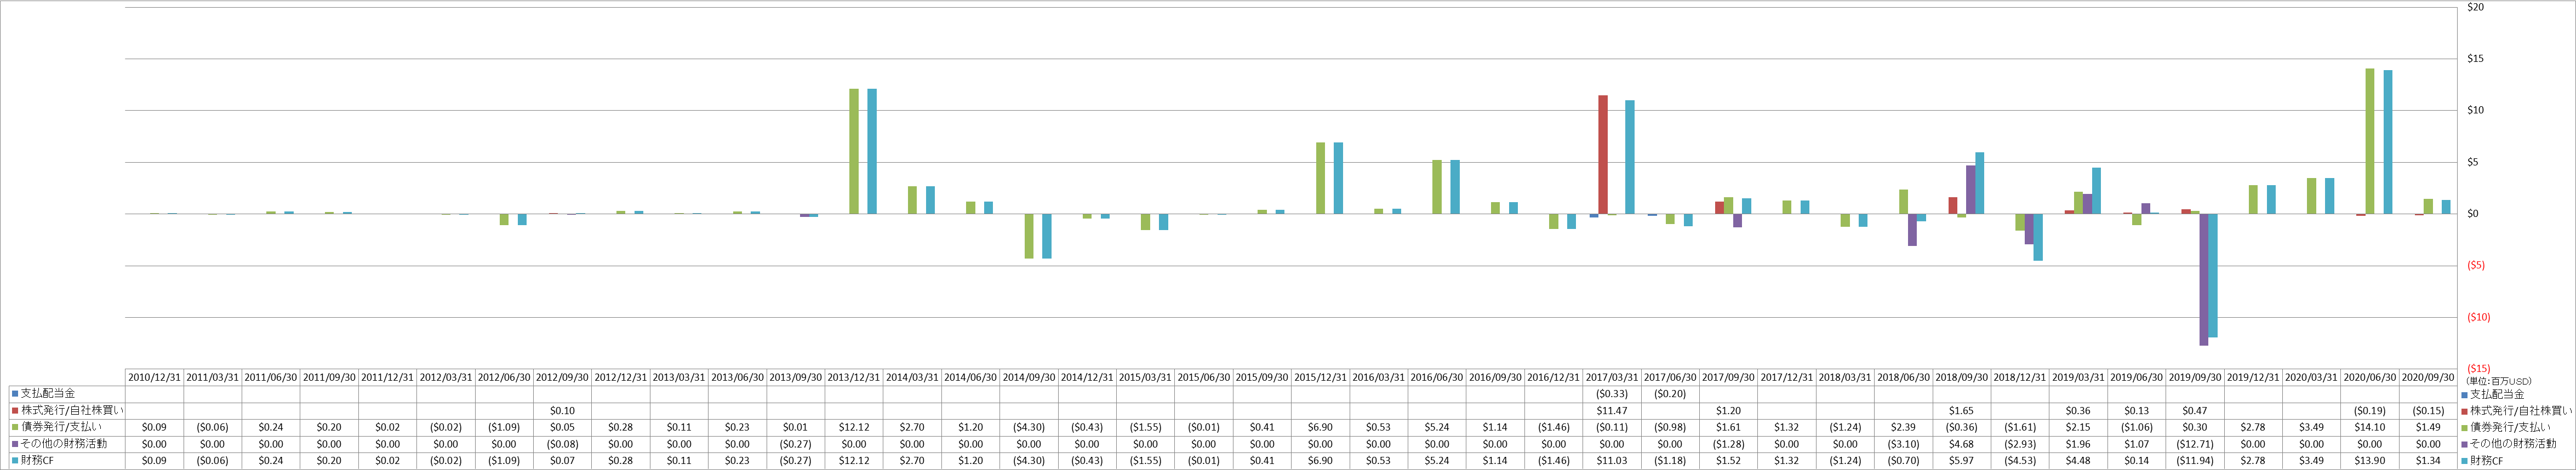Click the green bar for 2015/12/31
2576x470 pixels.
click(1320, 178)
